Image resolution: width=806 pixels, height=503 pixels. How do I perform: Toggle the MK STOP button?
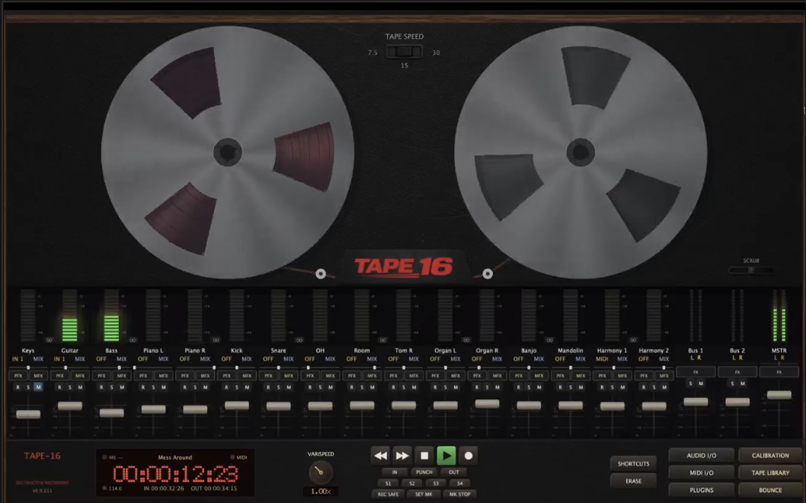(x=460, y=495)
